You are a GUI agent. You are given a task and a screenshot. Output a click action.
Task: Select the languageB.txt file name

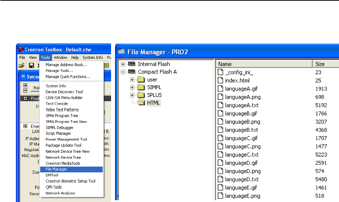pos(241,130)
